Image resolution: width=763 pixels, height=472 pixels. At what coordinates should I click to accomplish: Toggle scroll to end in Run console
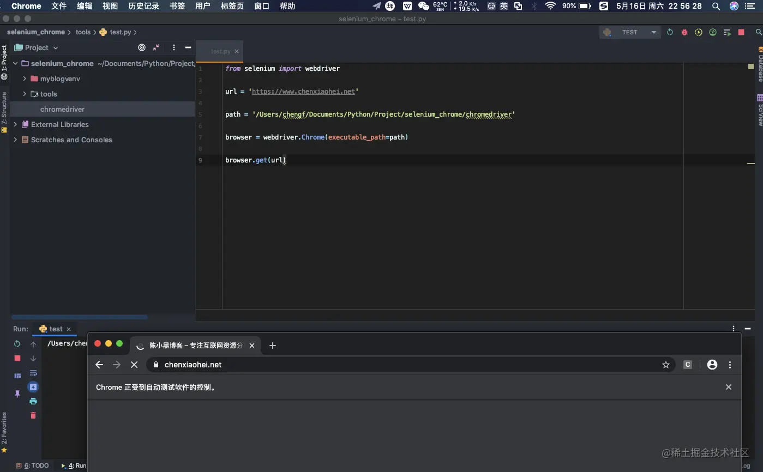[x=33, y=387]
